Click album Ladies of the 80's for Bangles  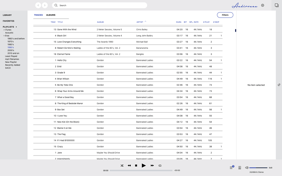108,54
